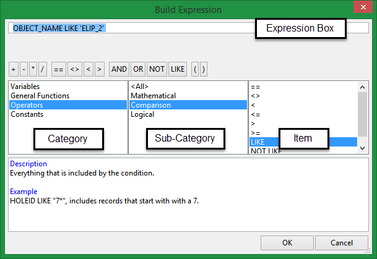Viewport: 377px width, 259px height.
Task: Select Constants in the Category list
Action: coord(27,114)
